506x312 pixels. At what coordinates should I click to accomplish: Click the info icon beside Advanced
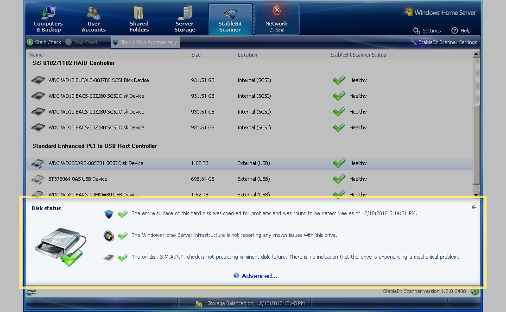click(x=236, y=275)
